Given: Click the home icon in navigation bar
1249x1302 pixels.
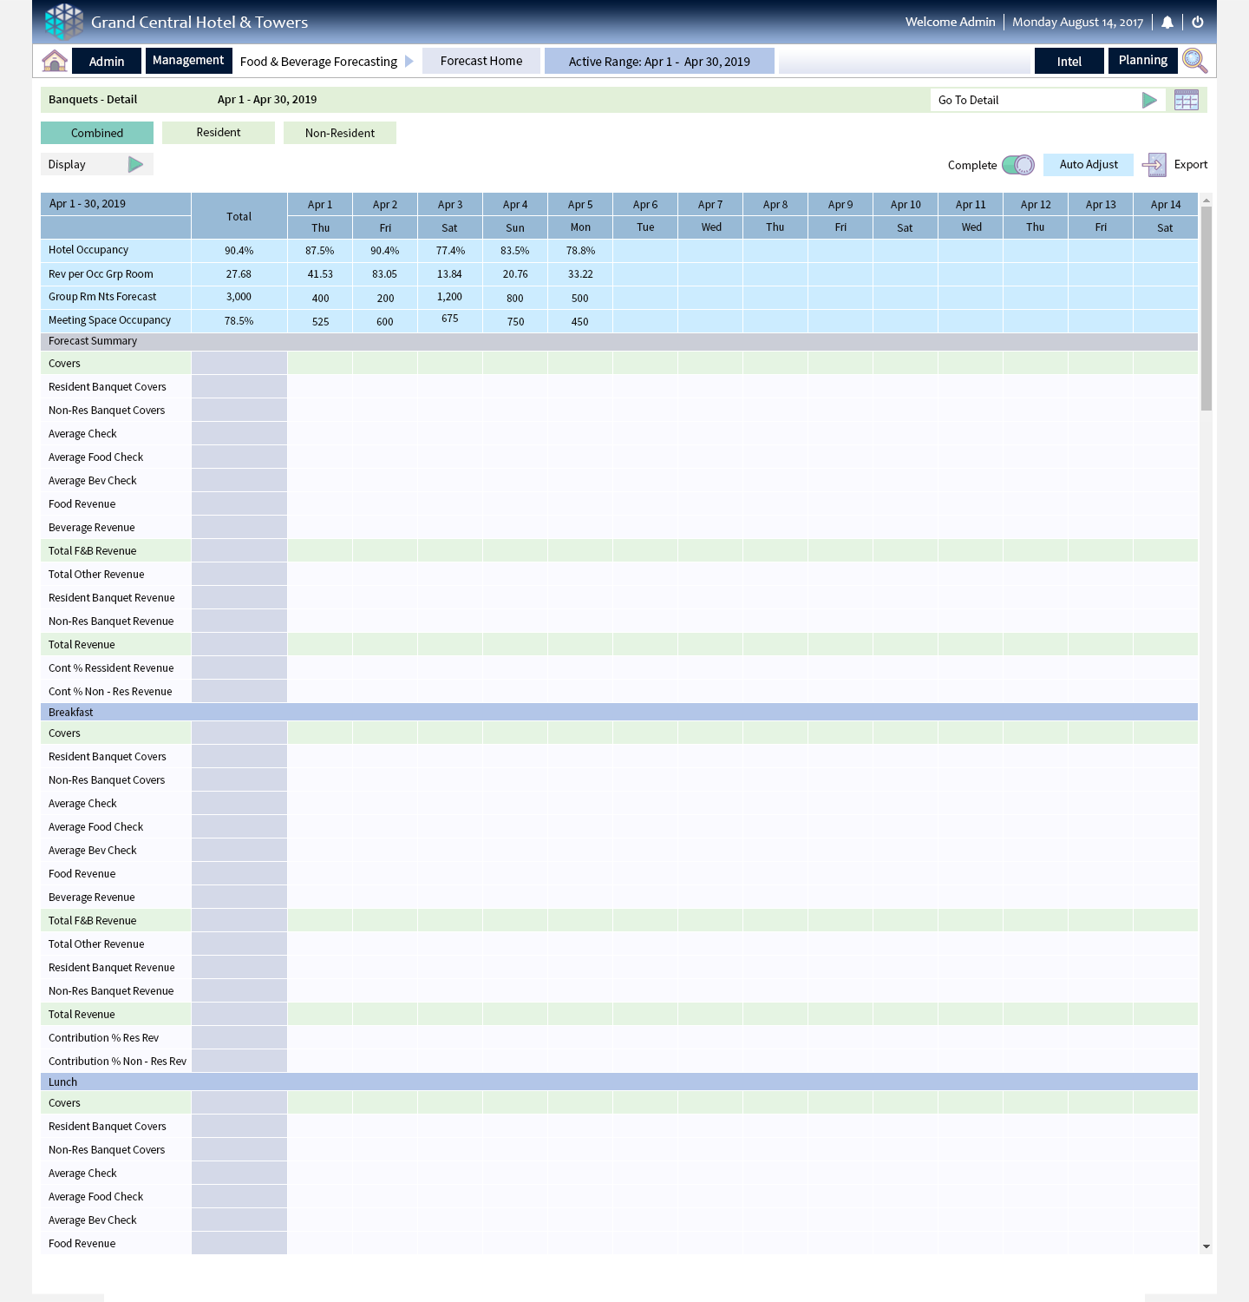Looking at the screenshot, I should [55, 61].
